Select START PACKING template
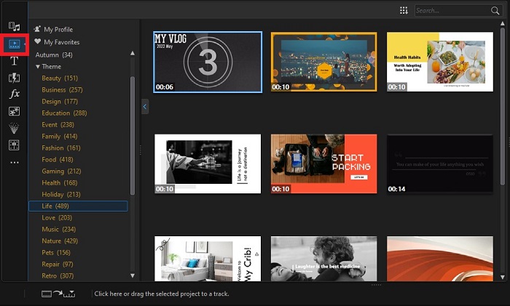The height and width of the screenshot is (306, 510). (x=324, y=164)
